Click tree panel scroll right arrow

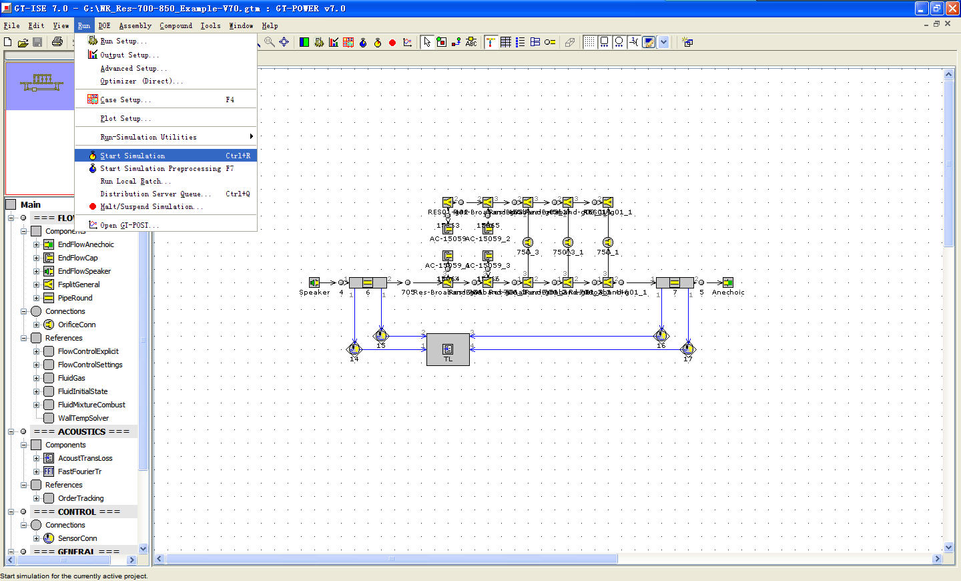point(131,560)
